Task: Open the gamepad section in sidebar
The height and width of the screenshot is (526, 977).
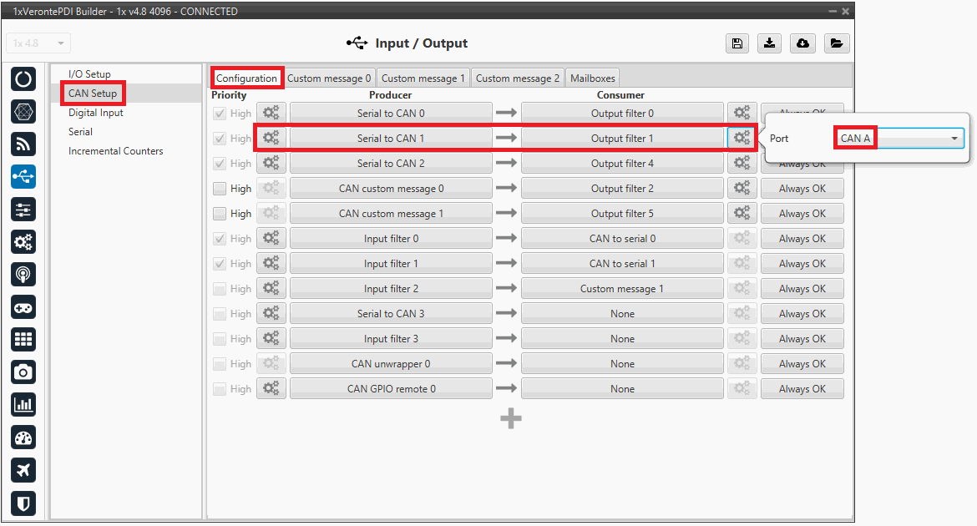Action: (x=23, y=307)
